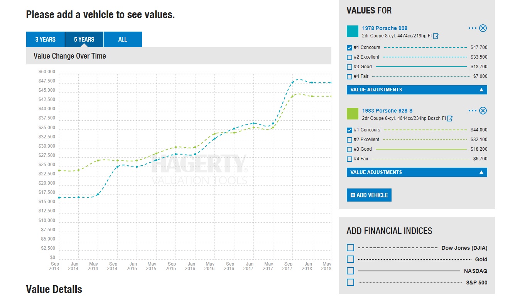Switch chart to 3 Years tab
Screen dimensions: 520x296
coord(46,39)
